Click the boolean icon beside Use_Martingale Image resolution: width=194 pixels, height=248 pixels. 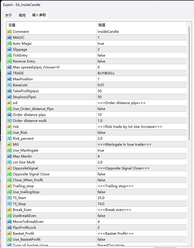pyautogui.click(x=9, y=150)
